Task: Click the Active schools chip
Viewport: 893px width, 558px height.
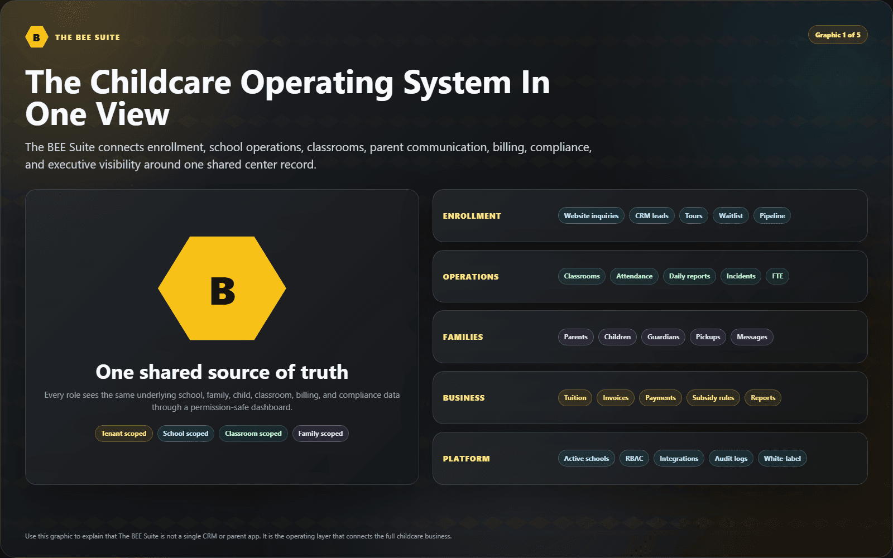Action: [x=587, y=459]
